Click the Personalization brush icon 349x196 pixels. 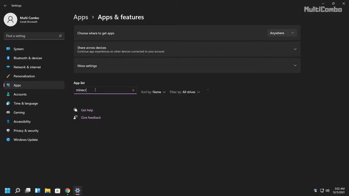pyautogui.click(x=8, y=76)
